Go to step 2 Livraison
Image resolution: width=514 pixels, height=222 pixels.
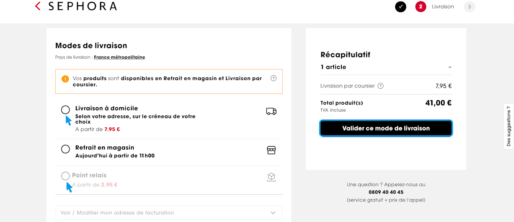point(421,7)
